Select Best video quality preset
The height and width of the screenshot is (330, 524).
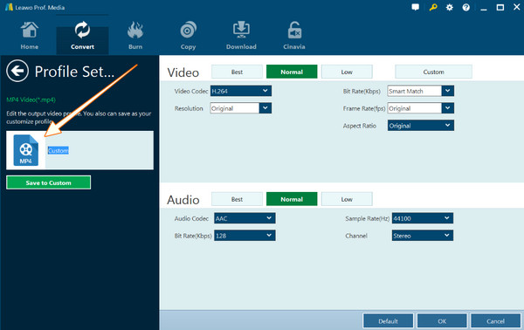[x=237, y=72]
